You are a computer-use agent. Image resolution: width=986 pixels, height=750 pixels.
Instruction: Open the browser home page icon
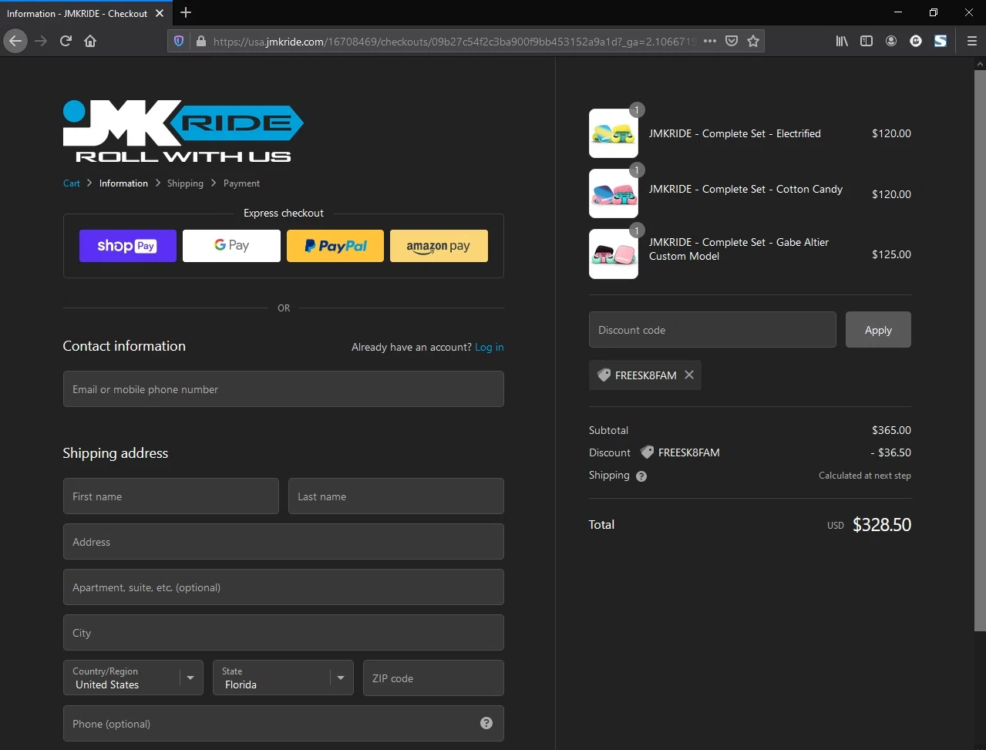[x=90, y=41]
